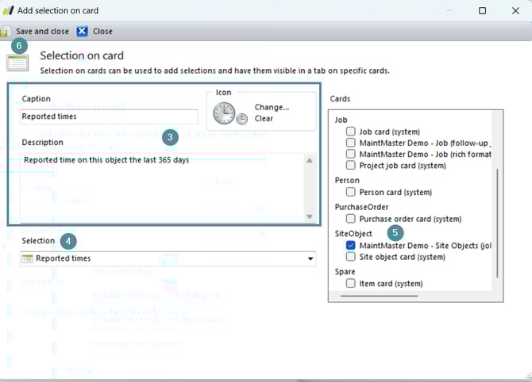Maximize the Add selection window
532x382 pixels.
coord(482,11)
